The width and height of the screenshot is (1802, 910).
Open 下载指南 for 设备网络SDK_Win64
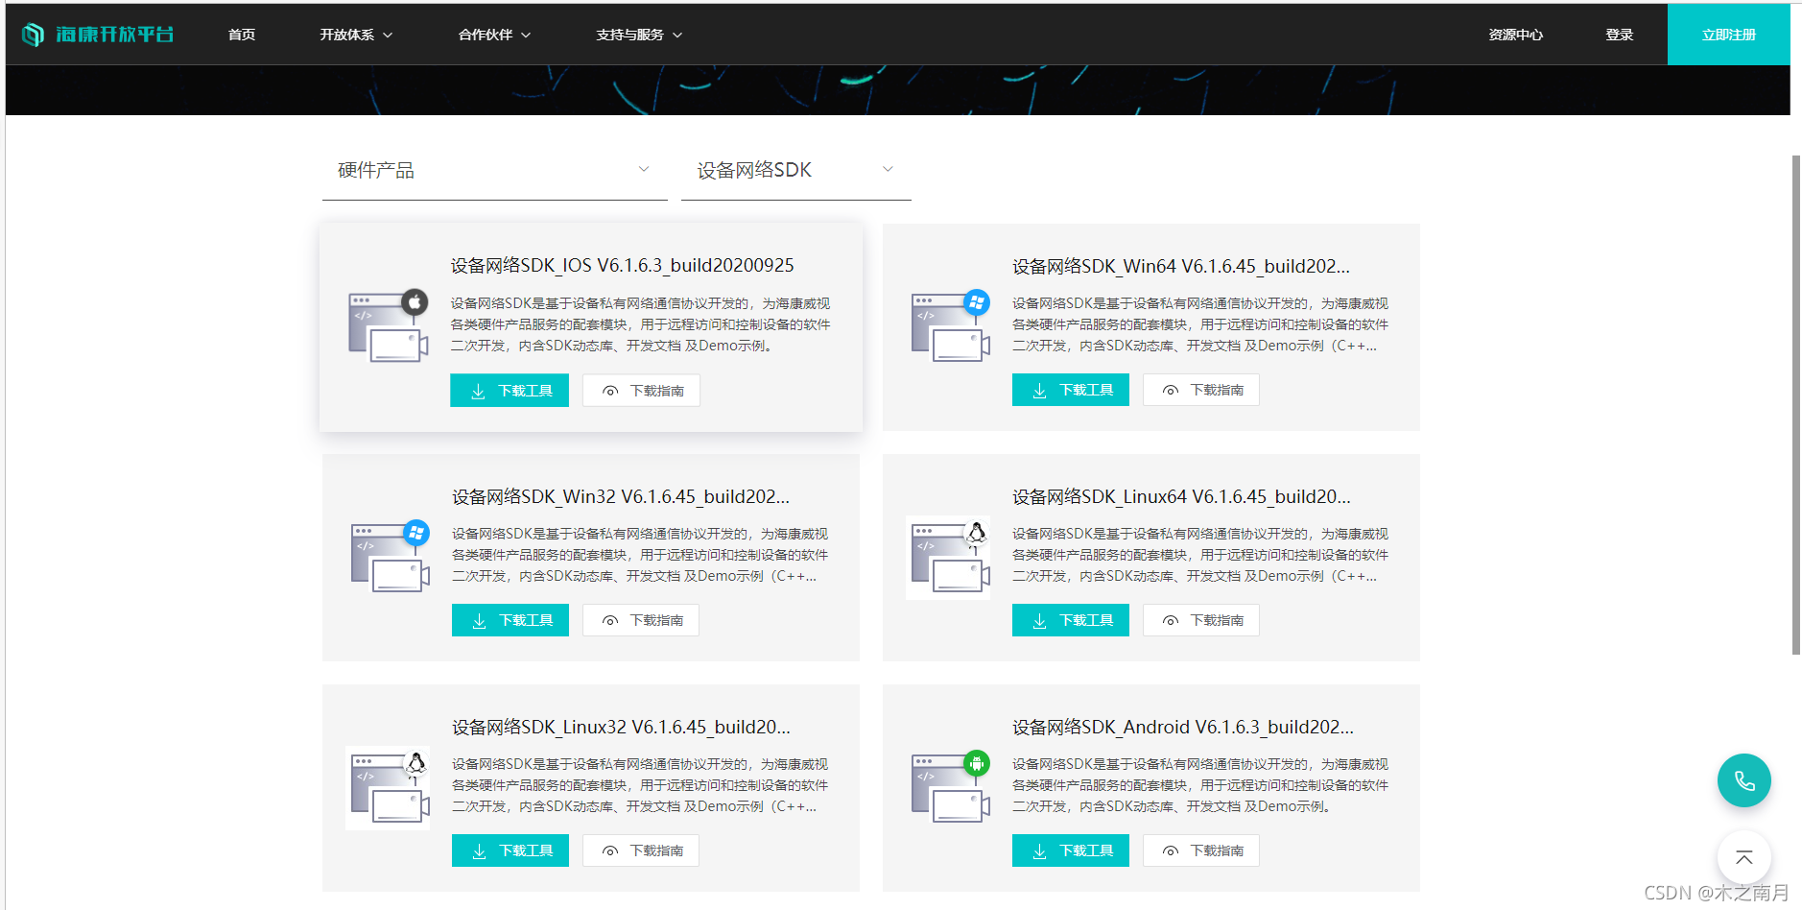[1201, 390]
